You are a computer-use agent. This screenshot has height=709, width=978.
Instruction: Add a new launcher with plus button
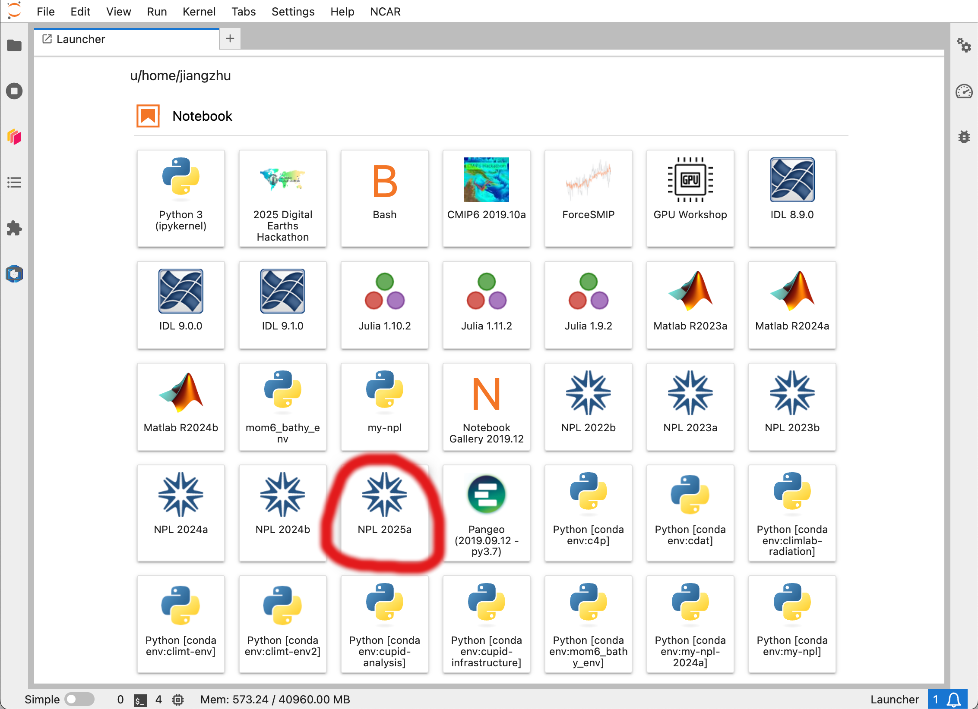click(230, 39)
